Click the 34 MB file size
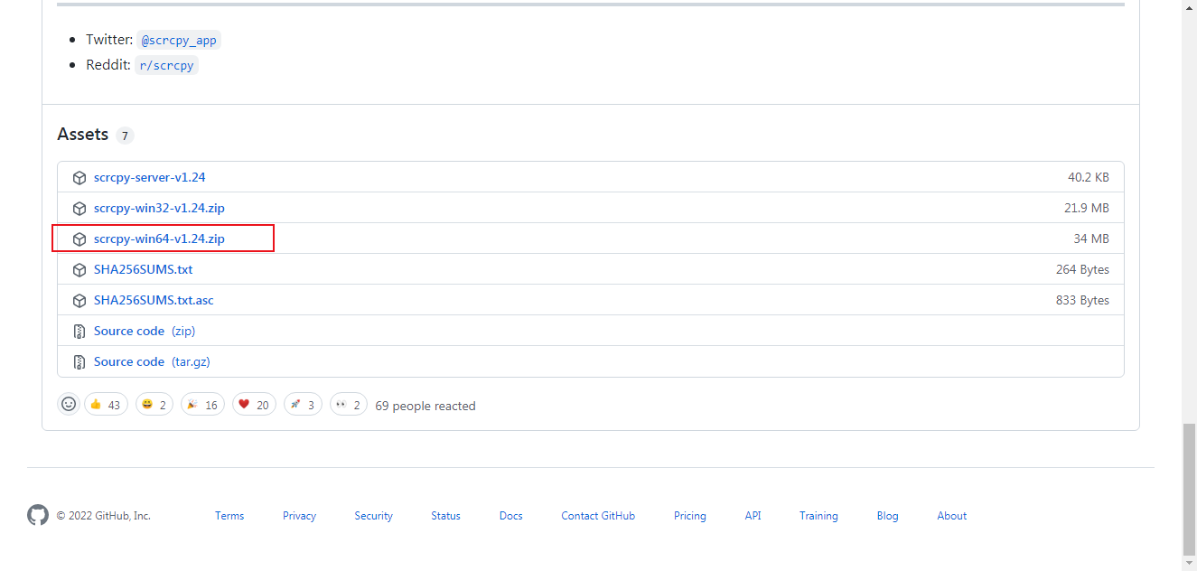The image size is (1197, 571). pos(1091,239)
